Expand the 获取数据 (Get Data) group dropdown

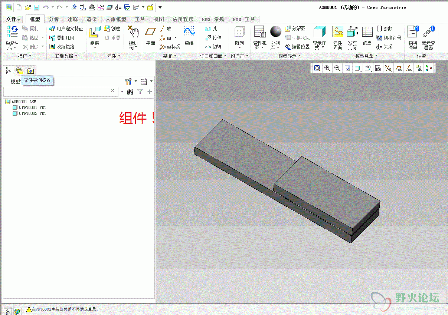(66, 56)
